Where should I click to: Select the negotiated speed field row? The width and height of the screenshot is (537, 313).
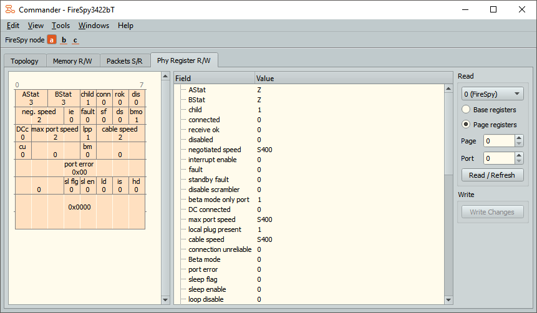(309, 150)
